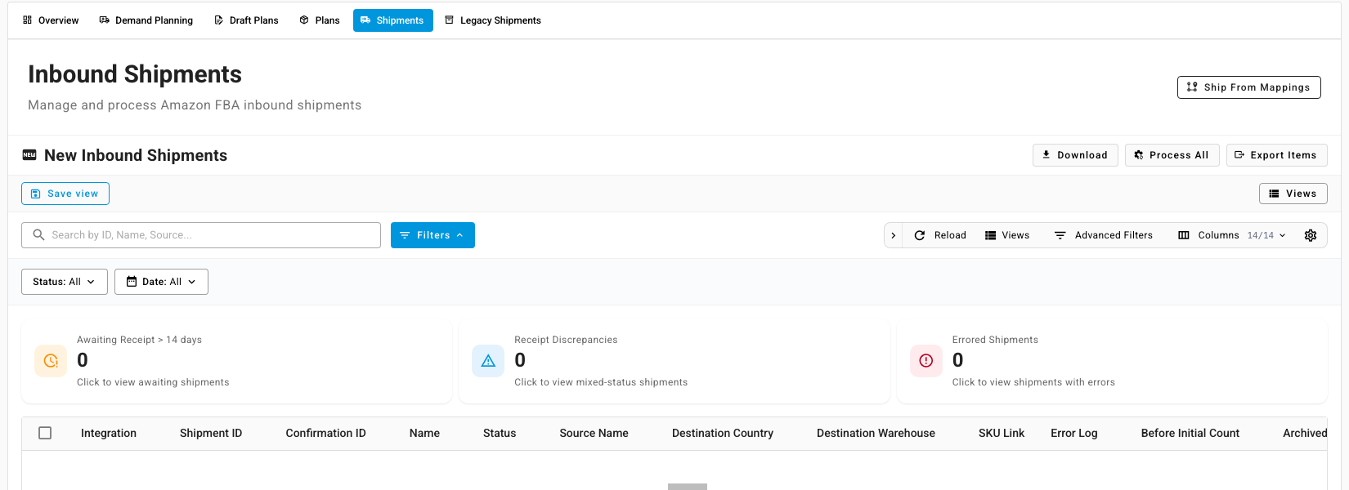Image resolution: width=1349 pixels, height=490 pixels.
Task: Run Process All shipments
Action: coord(1172,155)
